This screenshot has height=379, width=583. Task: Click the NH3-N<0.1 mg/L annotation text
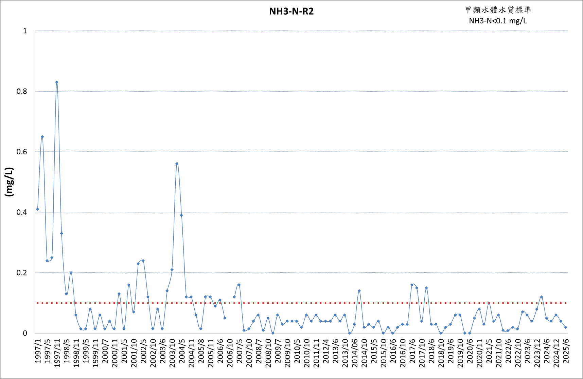498,21
